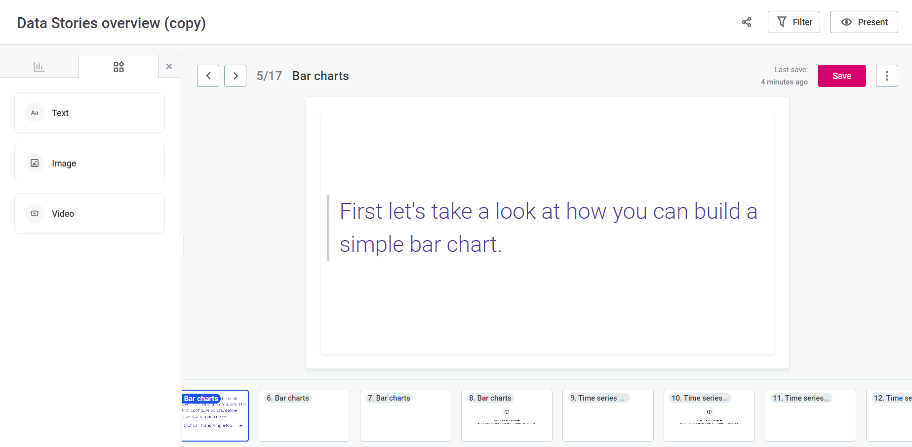The image size is (912, 447).
Task: Click the Data Stories overview title
Action: click(111, 23)
